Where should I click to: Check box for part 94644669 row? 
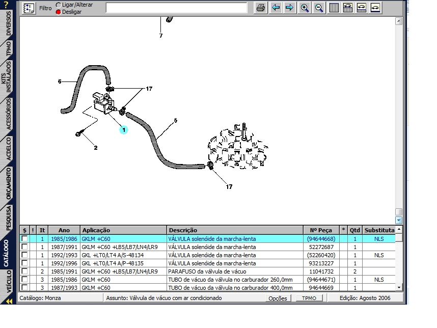point(24,287)
